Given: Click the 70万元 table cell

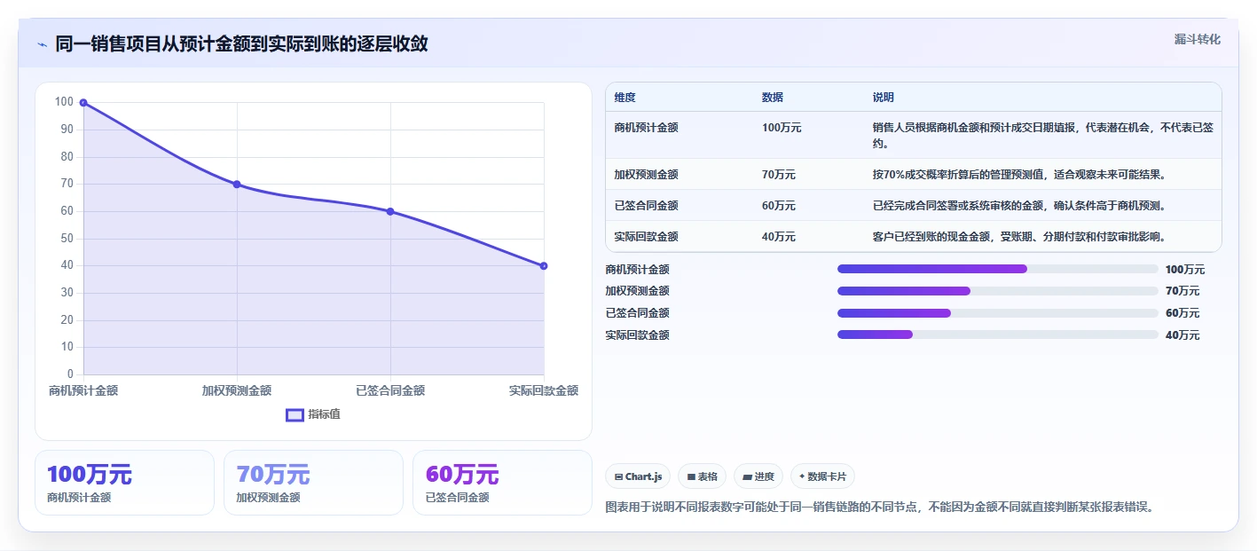Looking at the screenshot, I should tap(778, 175).
